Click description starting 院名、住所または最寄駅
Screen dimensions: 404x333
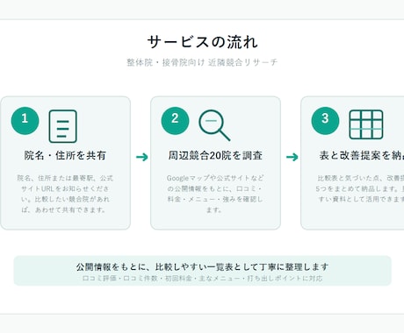coord(65,194)
